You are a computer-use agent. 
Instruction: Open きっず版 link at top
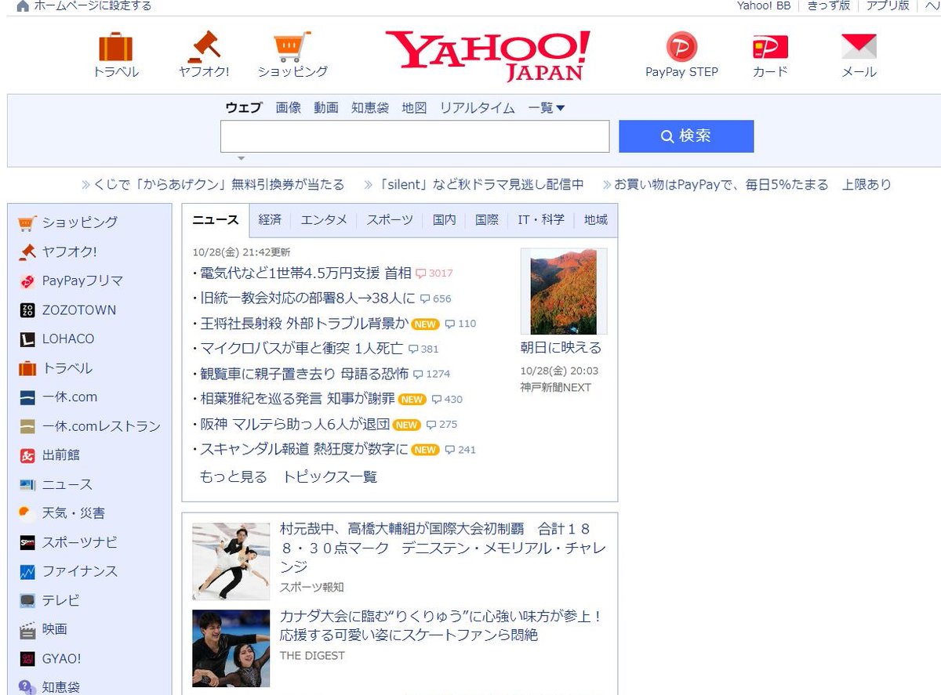click(829, 5)
